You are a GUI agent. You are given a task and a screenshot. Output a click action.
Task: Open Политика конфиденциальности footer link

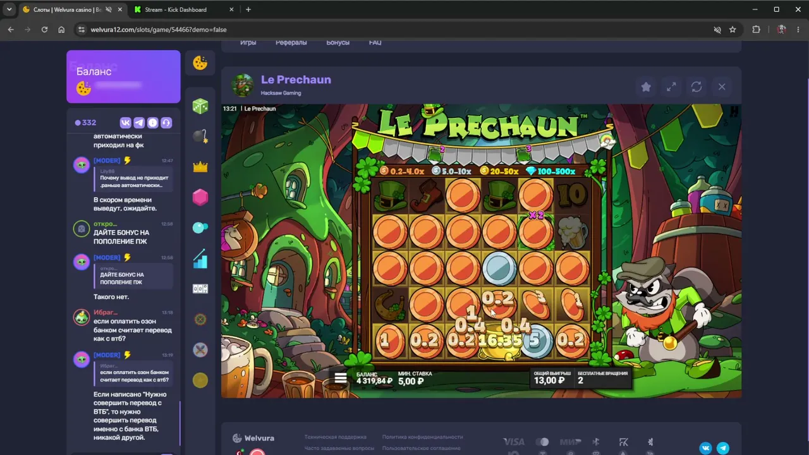(x=422, y=437)
